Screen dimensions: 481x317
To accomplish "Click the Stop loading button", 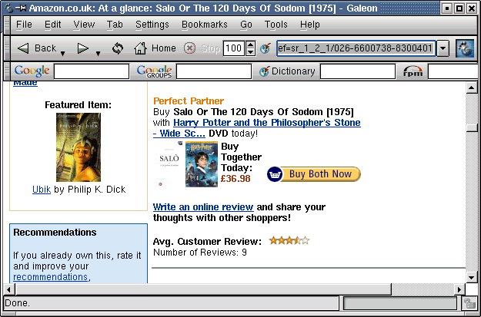I will pyautogui.click(x=202, y=48).
